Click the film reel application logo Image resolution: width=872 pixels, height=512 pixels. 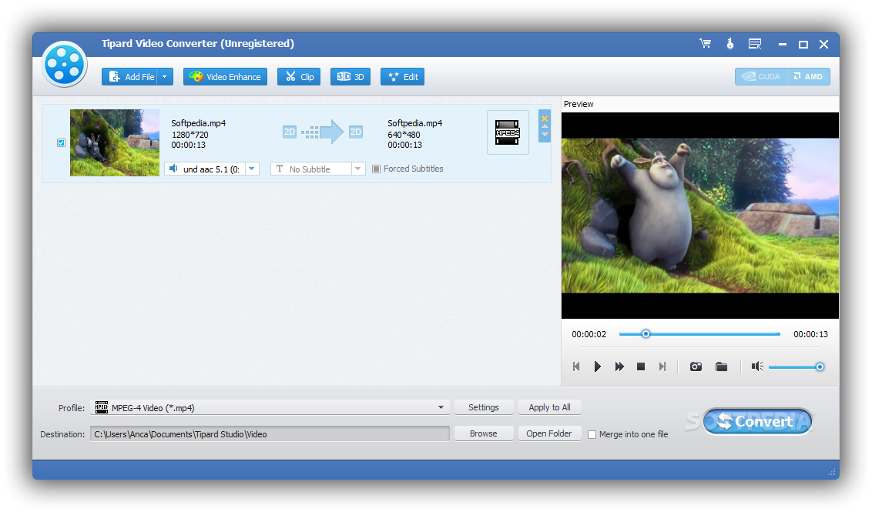pos(65,64)
